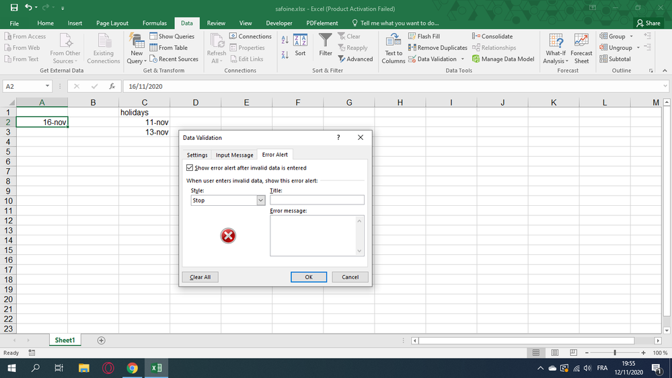
Task: Open the dialog help question mark
Action: pyautogui.click(x=338, y=138)
